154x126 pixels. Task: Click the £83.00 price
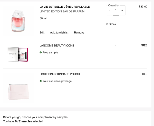[143, 7]
